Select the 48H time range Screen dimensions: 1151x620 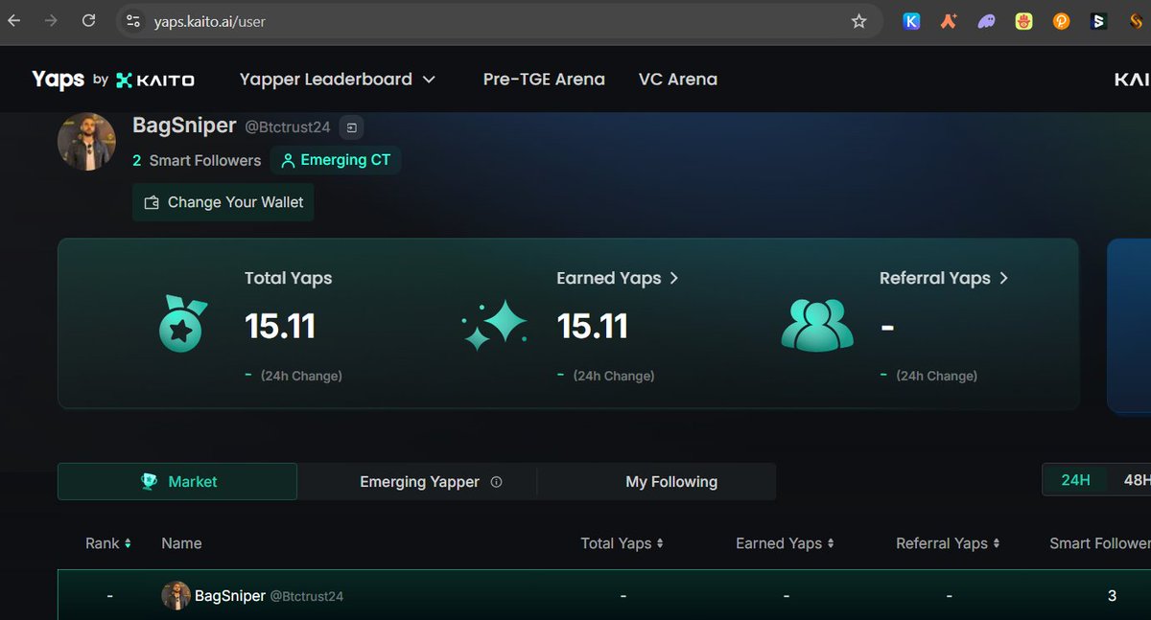coord(1136,480)
